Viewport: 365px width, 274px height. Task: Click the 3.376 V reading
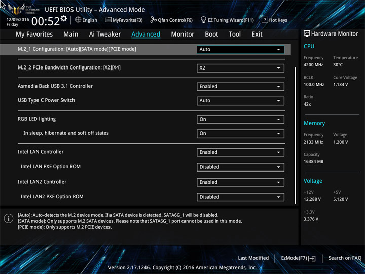(311, 219)
